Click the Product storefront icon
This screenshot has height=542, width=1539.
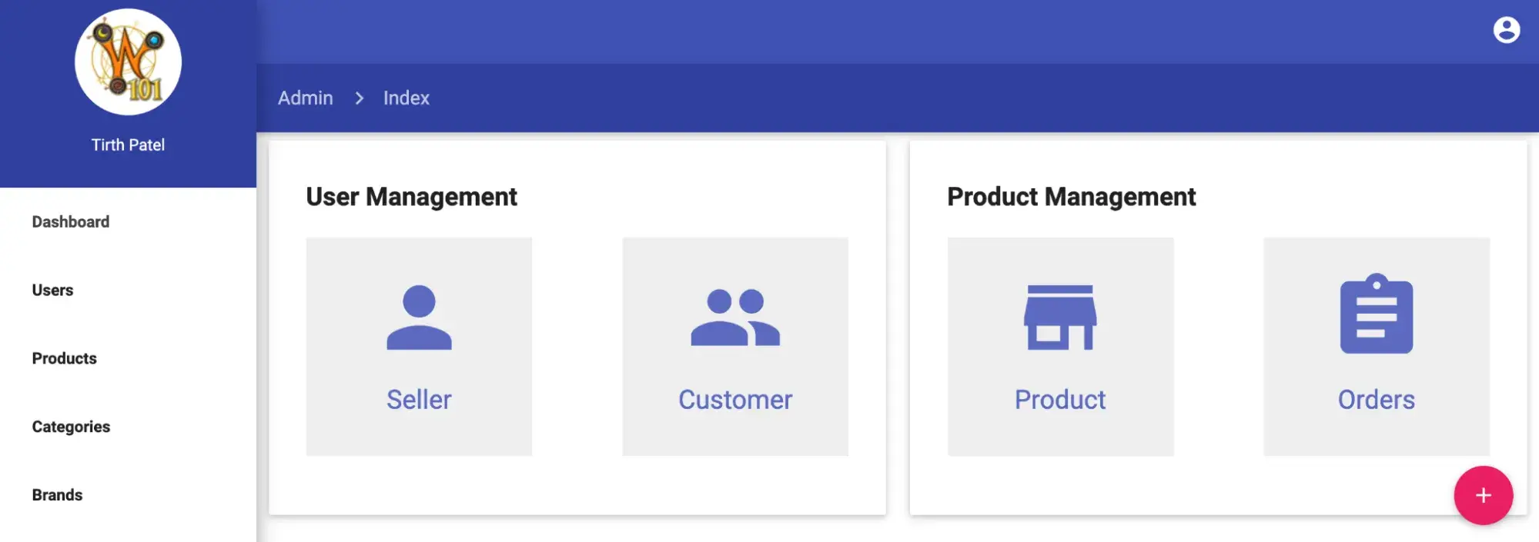1060,318
